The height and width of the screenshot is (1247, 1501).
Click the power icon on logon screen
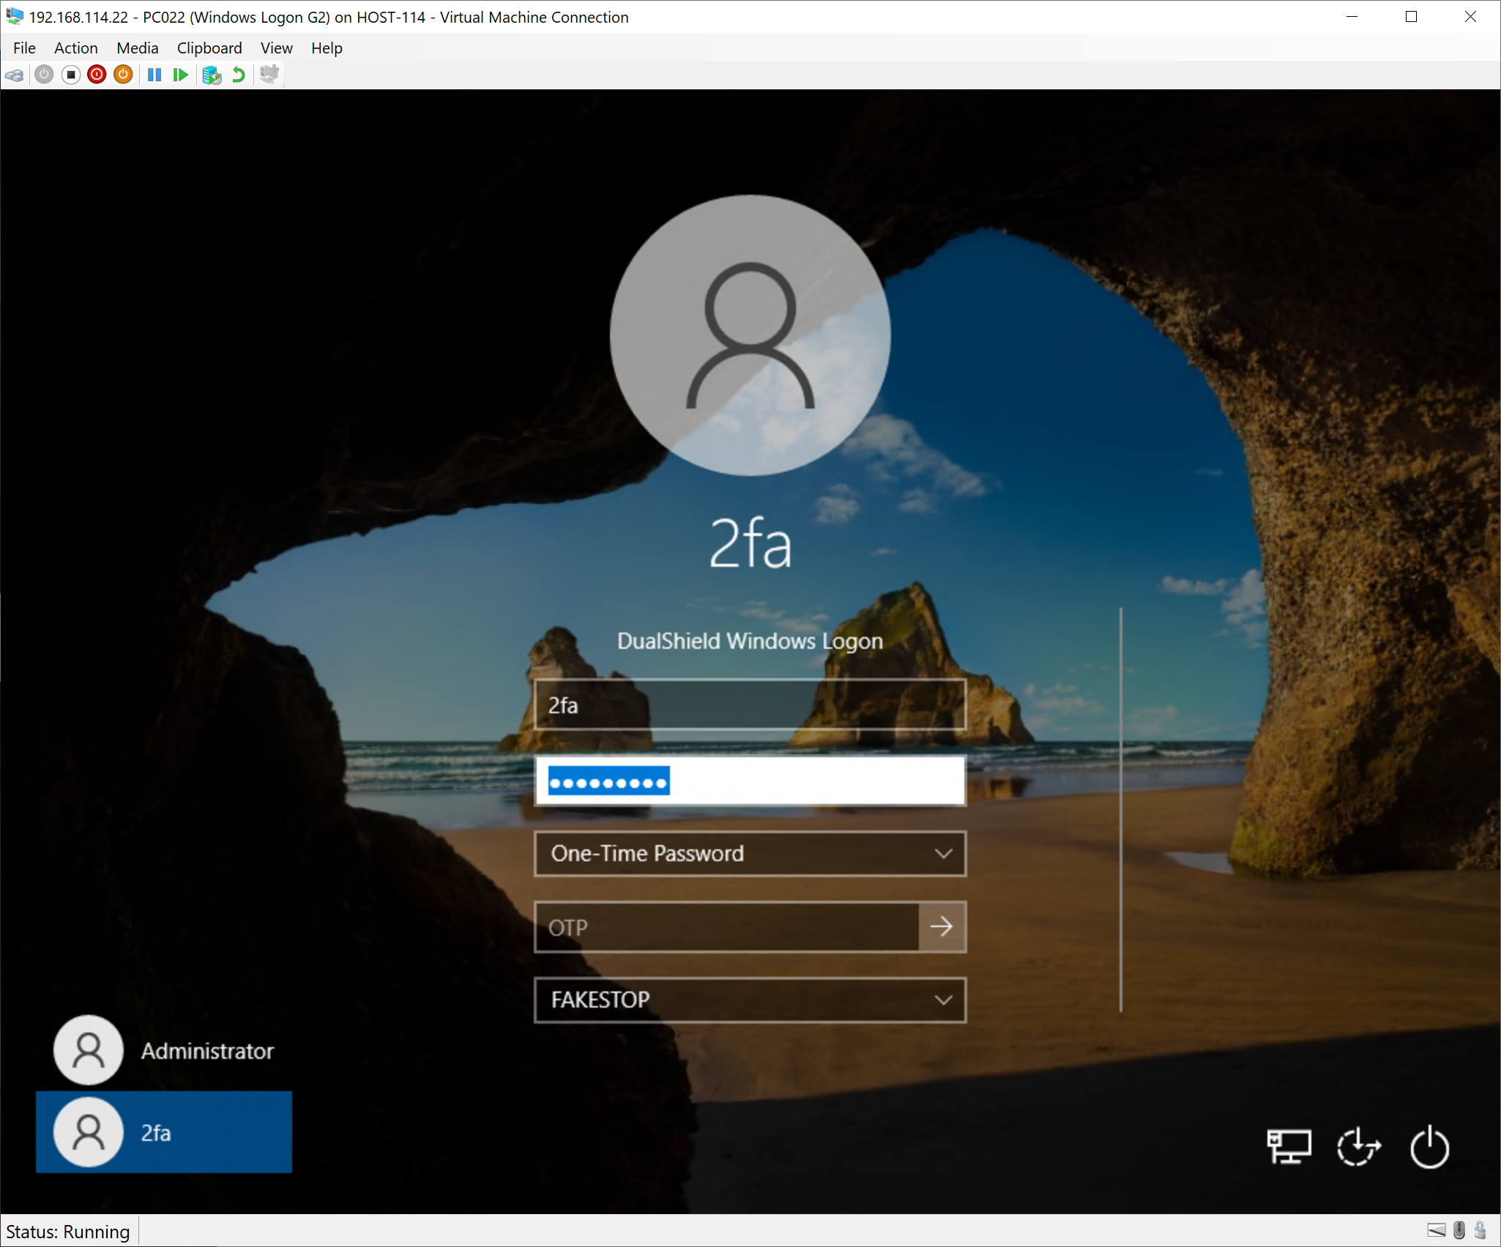[x=1429, y=1146]
